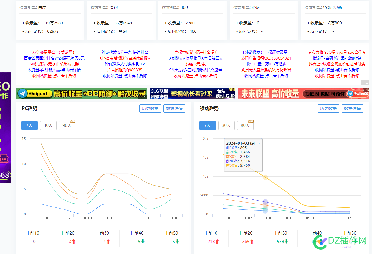Open 友链 2元/条 link
372x254 pixels.
tap(196, 64)
